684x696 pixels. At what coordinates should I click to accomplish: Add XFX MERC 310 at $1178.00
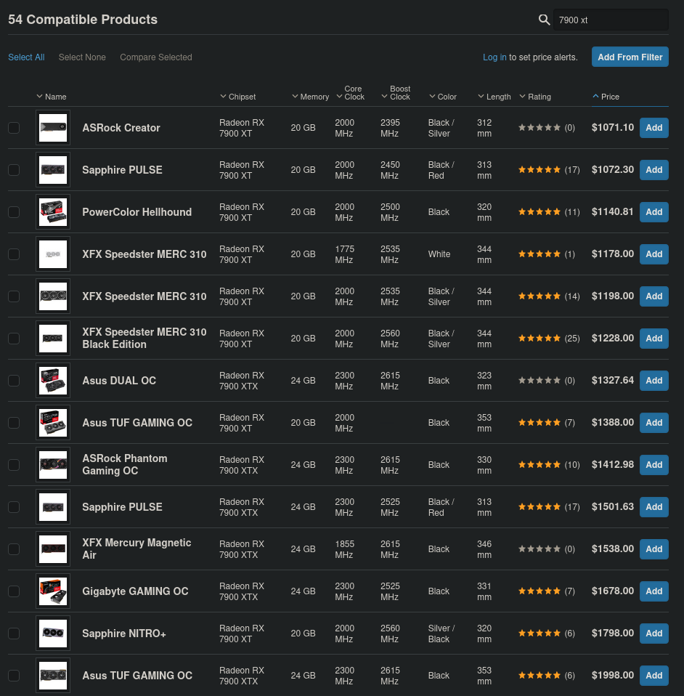pyautogui.click(x=654, y=254)
